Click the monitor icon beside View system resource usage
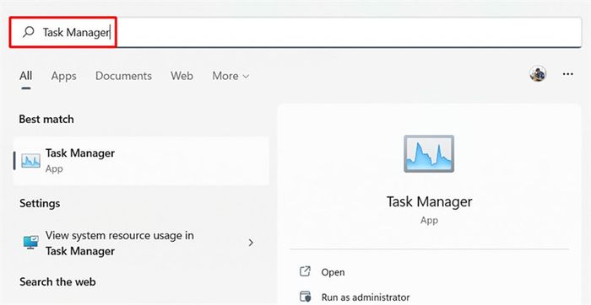This screenshot has width=591, height=305. pyautogui.click(x=30, y=243)
